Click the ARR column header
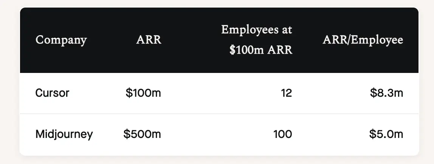Viewport: 434px width, 164px height. click(x=149, y=40)
